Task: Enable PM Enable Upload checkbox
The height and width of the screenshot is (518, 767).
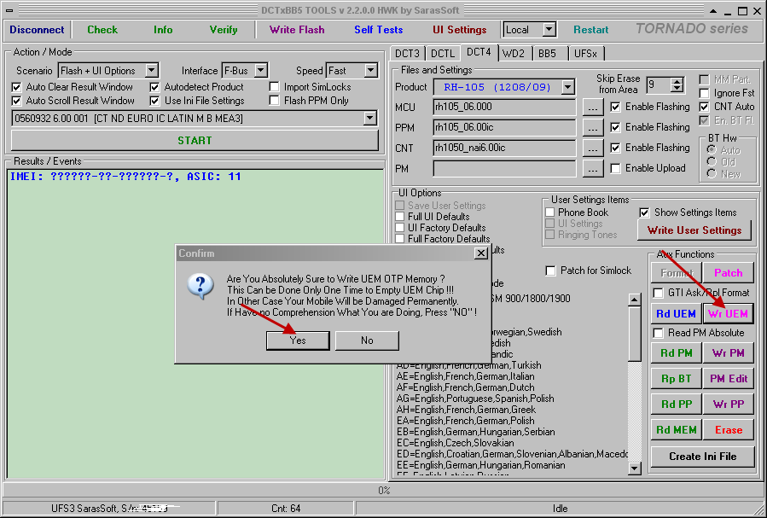Action: pos(615,168)
